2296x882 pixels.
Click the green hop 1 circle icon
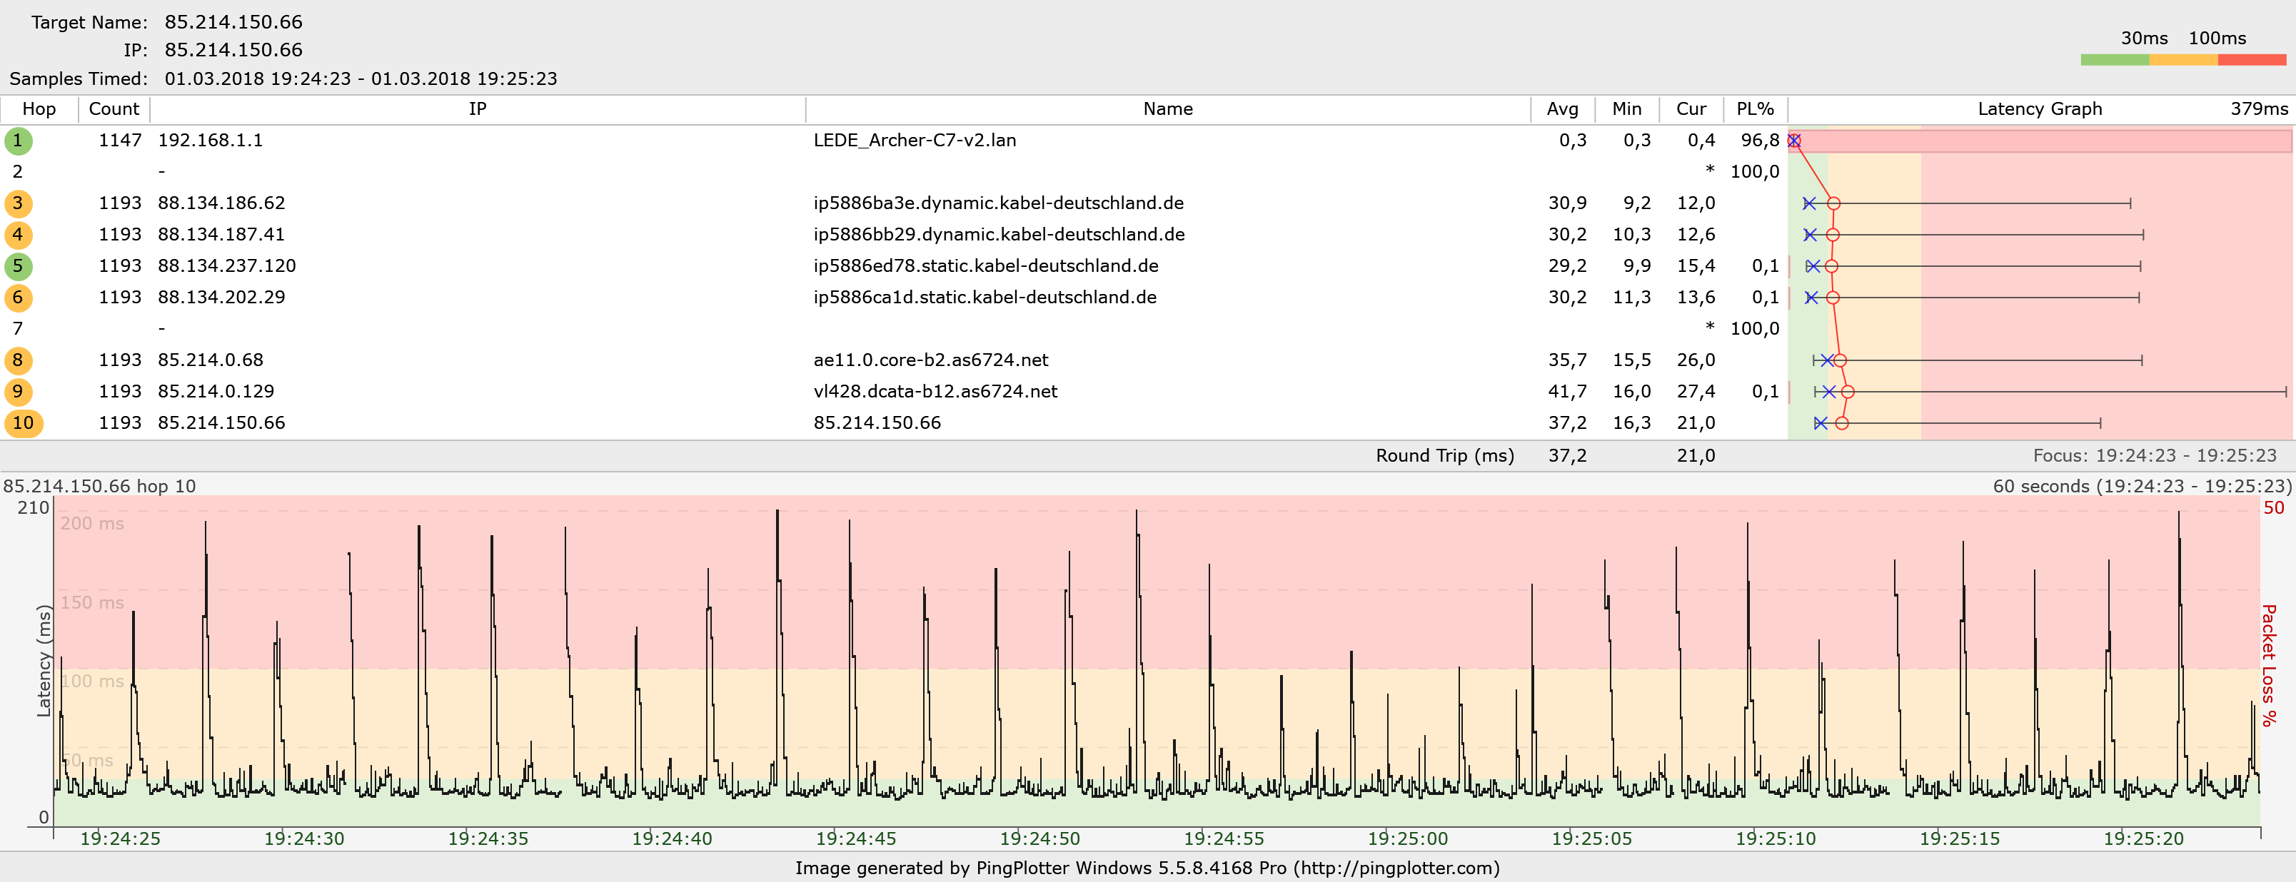pyautogui.click(x=18, y=141)
